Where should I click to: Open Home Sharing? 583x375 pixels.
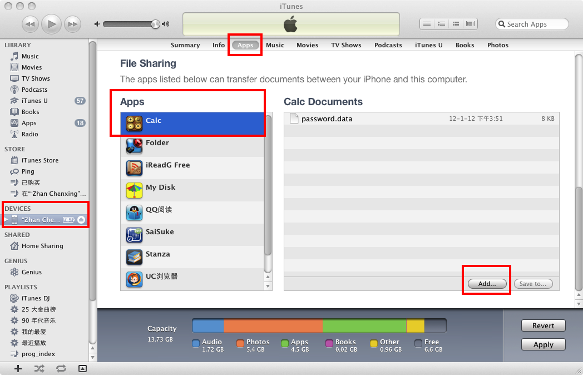click(x=45, y=246)
